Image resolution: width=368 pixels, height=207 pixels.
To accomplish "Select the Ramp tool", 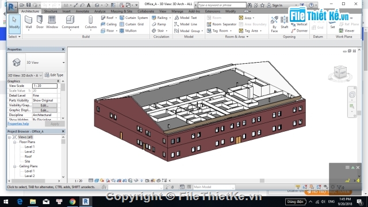I will coord(159,24).
